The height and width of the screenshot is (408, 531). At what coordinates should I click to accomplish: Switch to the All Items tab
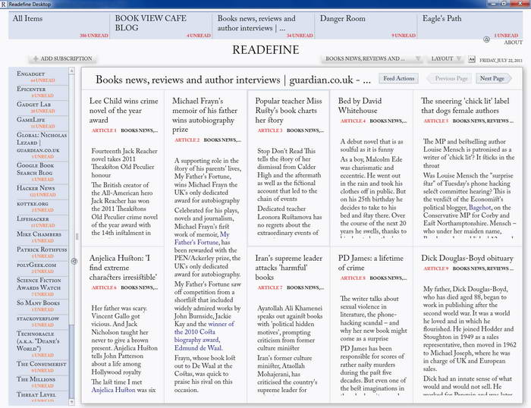pos(59,26)
